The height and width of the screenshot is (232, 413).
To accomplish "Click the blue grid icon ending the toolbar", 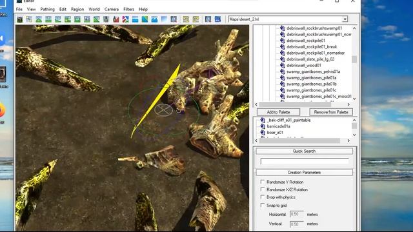I will tap(218, 19).
